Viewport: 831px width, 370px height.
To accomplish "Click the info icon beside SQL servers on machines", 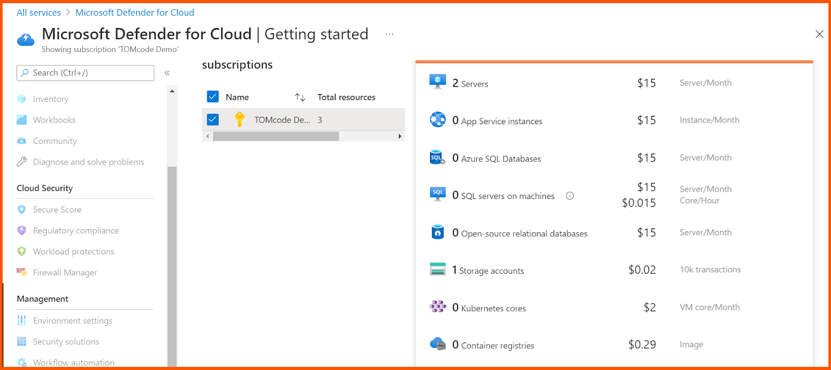I will (x=570, y=196).
